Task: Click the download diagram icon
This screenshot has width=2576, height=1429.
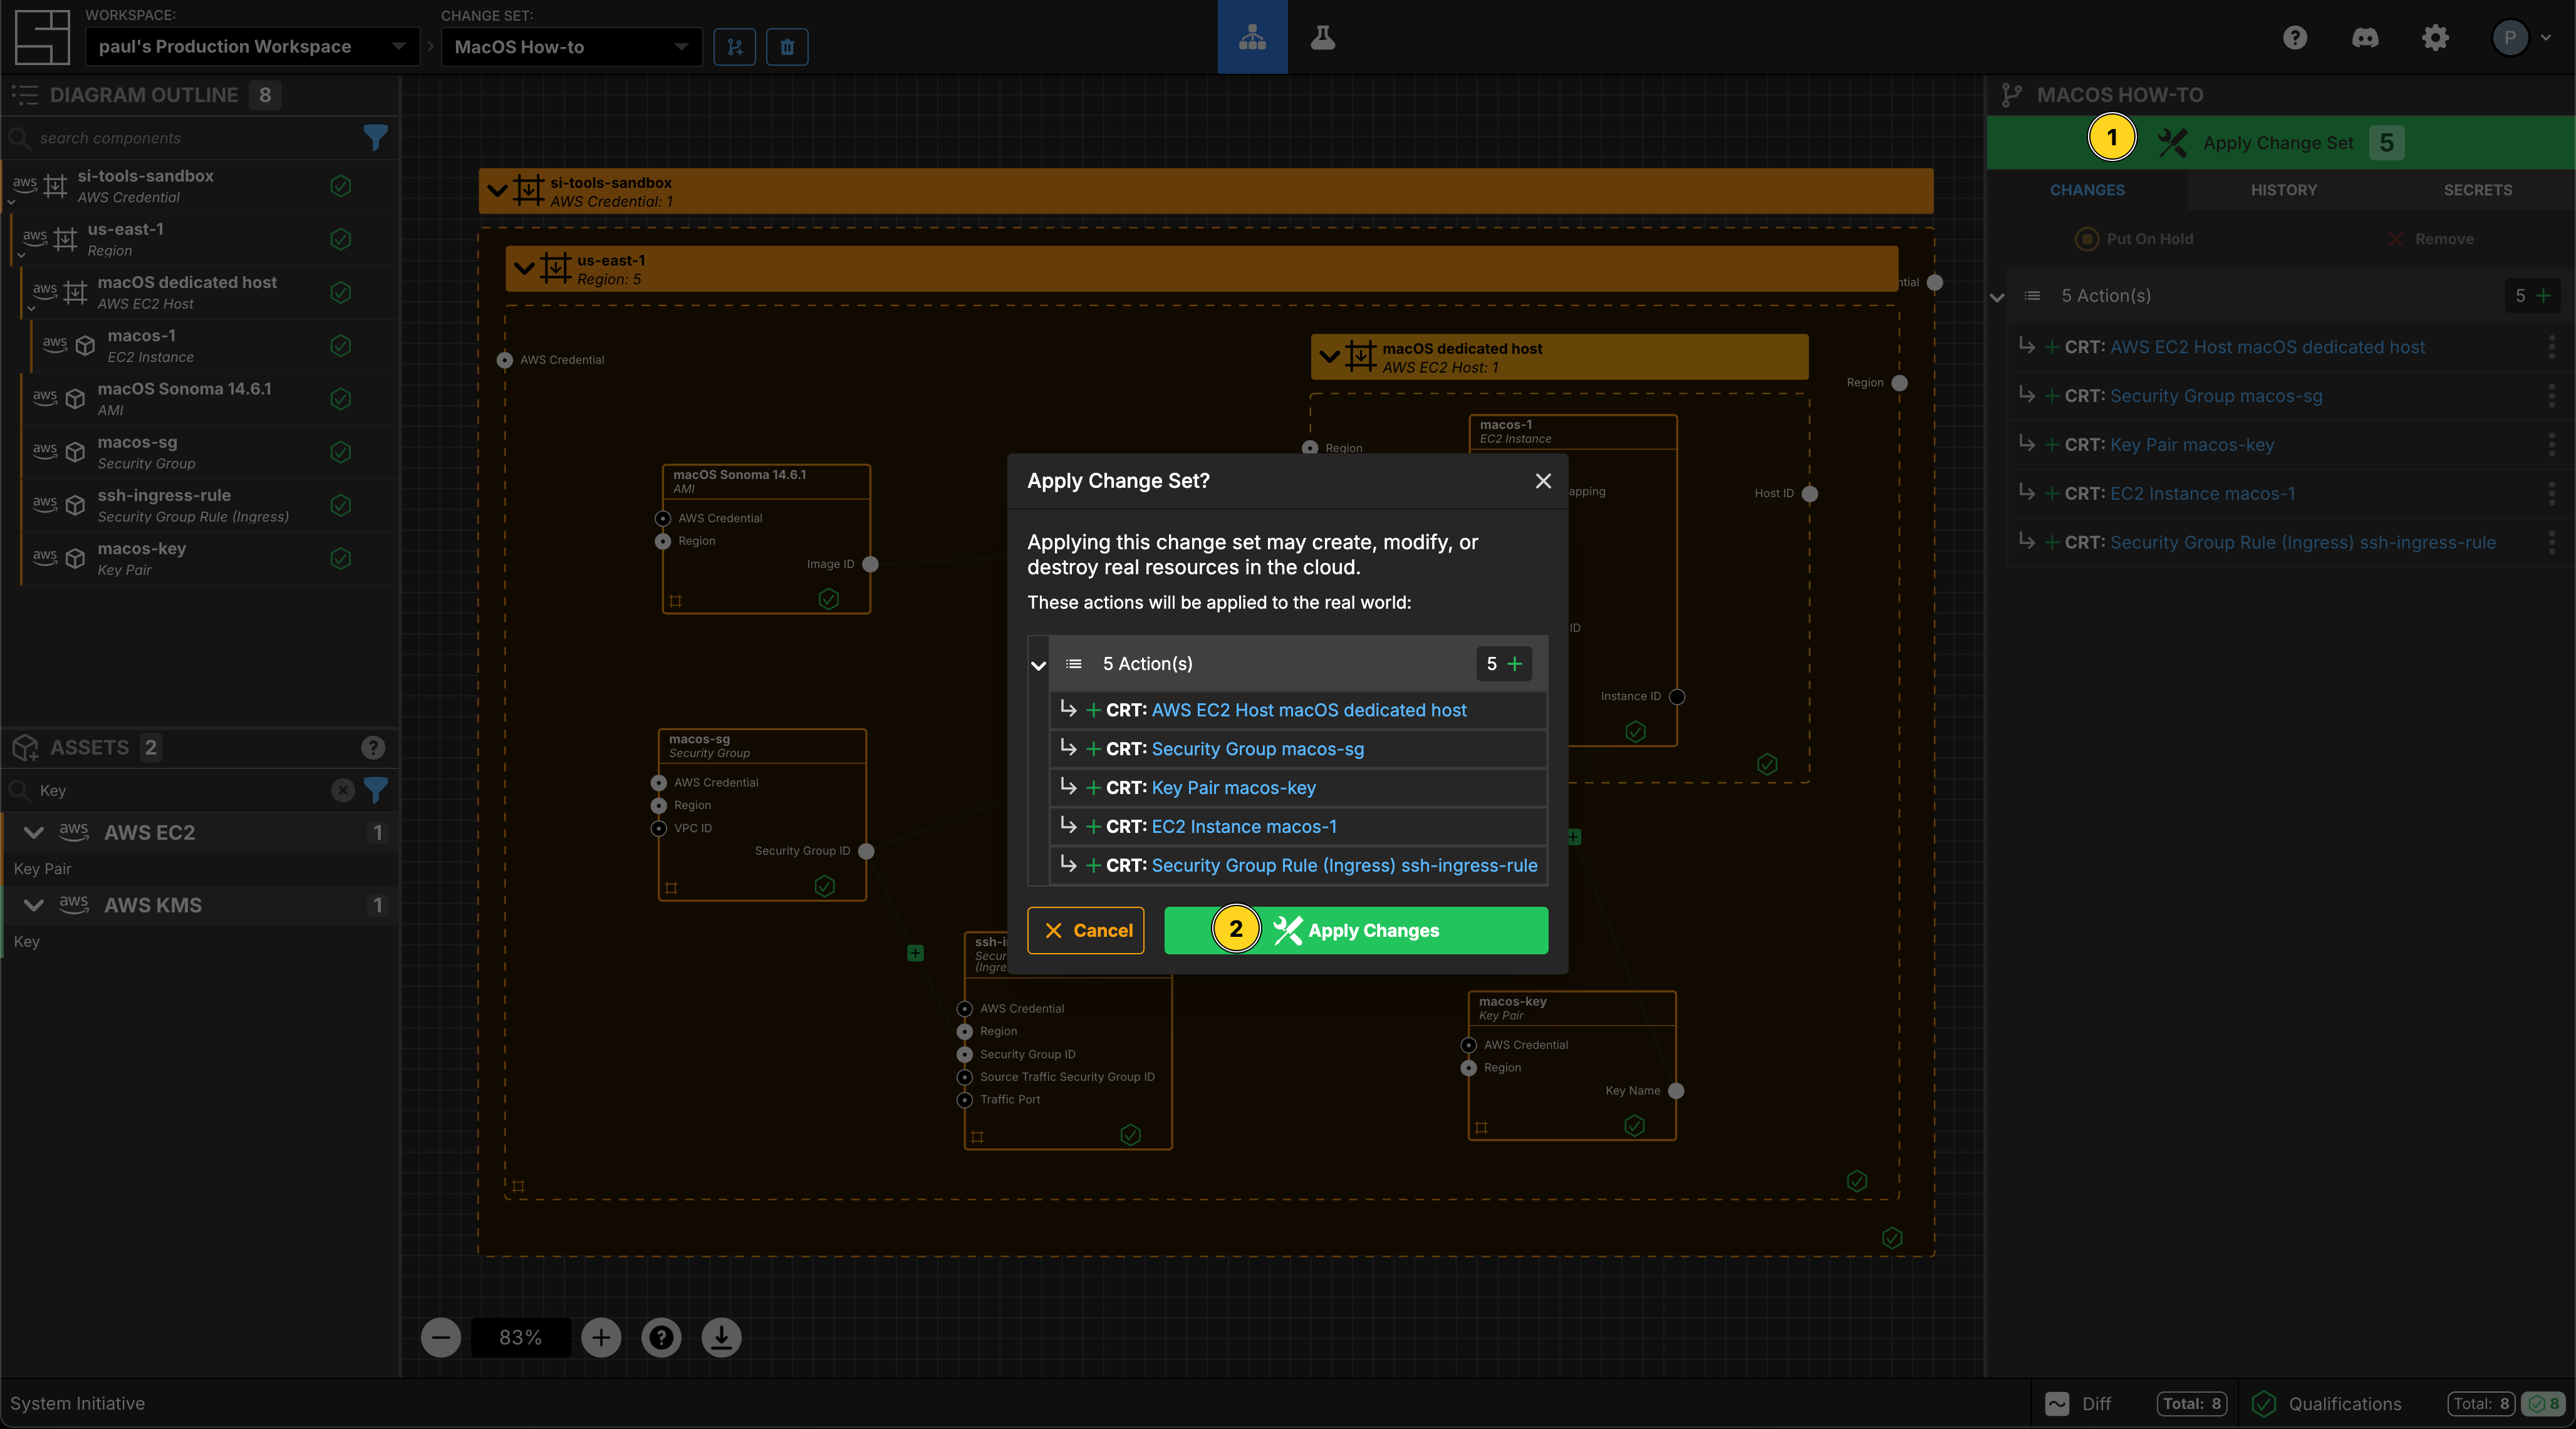Action: tap(721, 1337)
